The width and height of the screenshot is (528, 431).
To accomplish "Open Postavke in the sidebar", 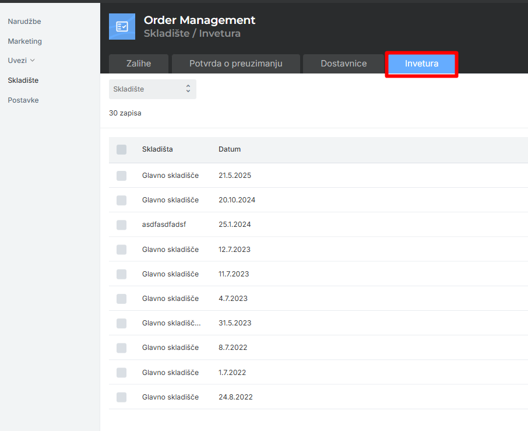I will pyautogui.click(x=23, y=100).
